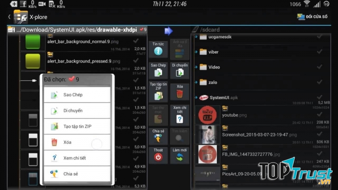Toggle checkmark for youtube.png
The height and width of the screenshot is (190, 338).
(320, 114)
